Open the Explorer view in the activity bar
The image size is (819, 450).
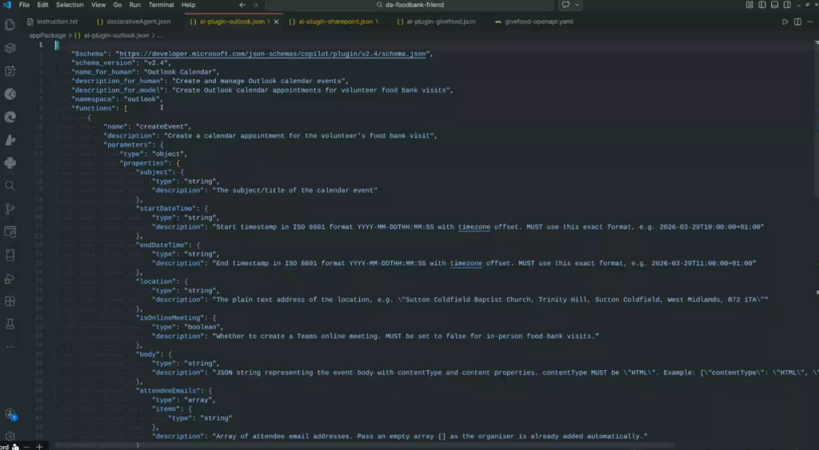10,25
